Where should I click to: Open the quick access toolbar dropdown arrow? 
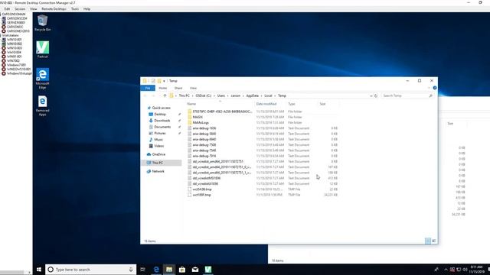[164, 81]
